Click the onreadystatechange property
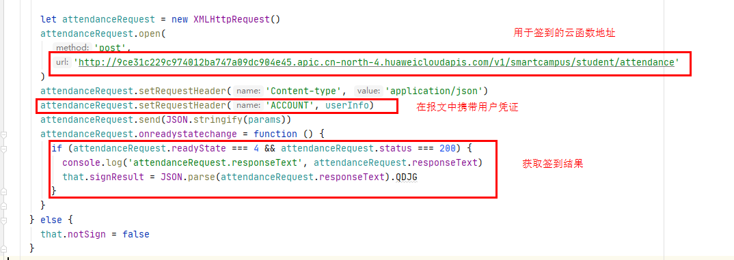Image resolution: width=734 pixels, height=260 pixels. [188, 134]
